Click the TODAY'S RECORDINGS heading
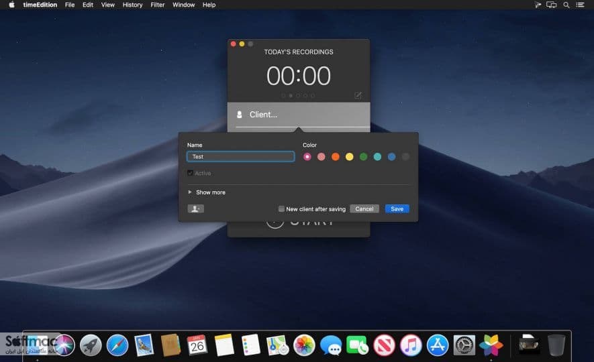 (299, 52)
